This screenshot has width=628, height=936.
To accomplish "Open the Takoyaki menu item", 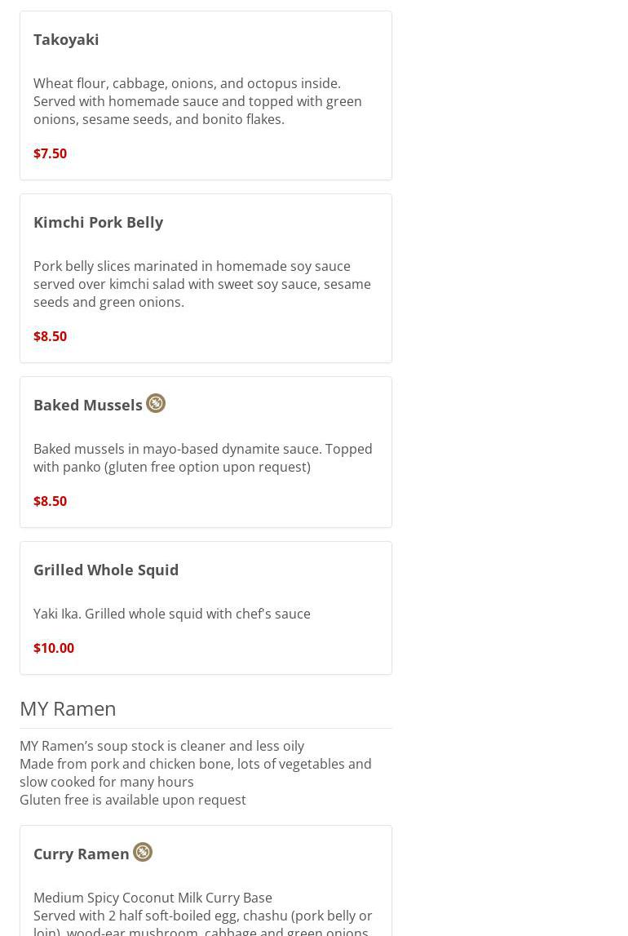I will click(x=66, y=39).
